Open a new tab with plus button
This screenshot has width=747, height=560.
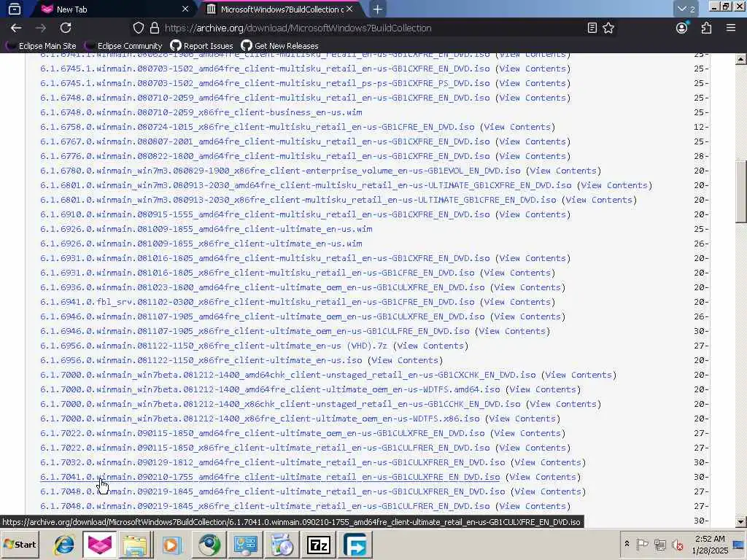click(x=377, y=9)
